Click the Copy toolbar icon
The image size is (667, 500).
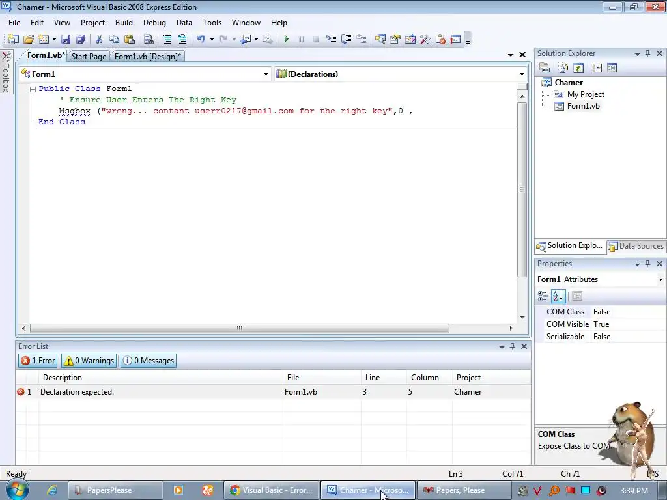point(114,40)
